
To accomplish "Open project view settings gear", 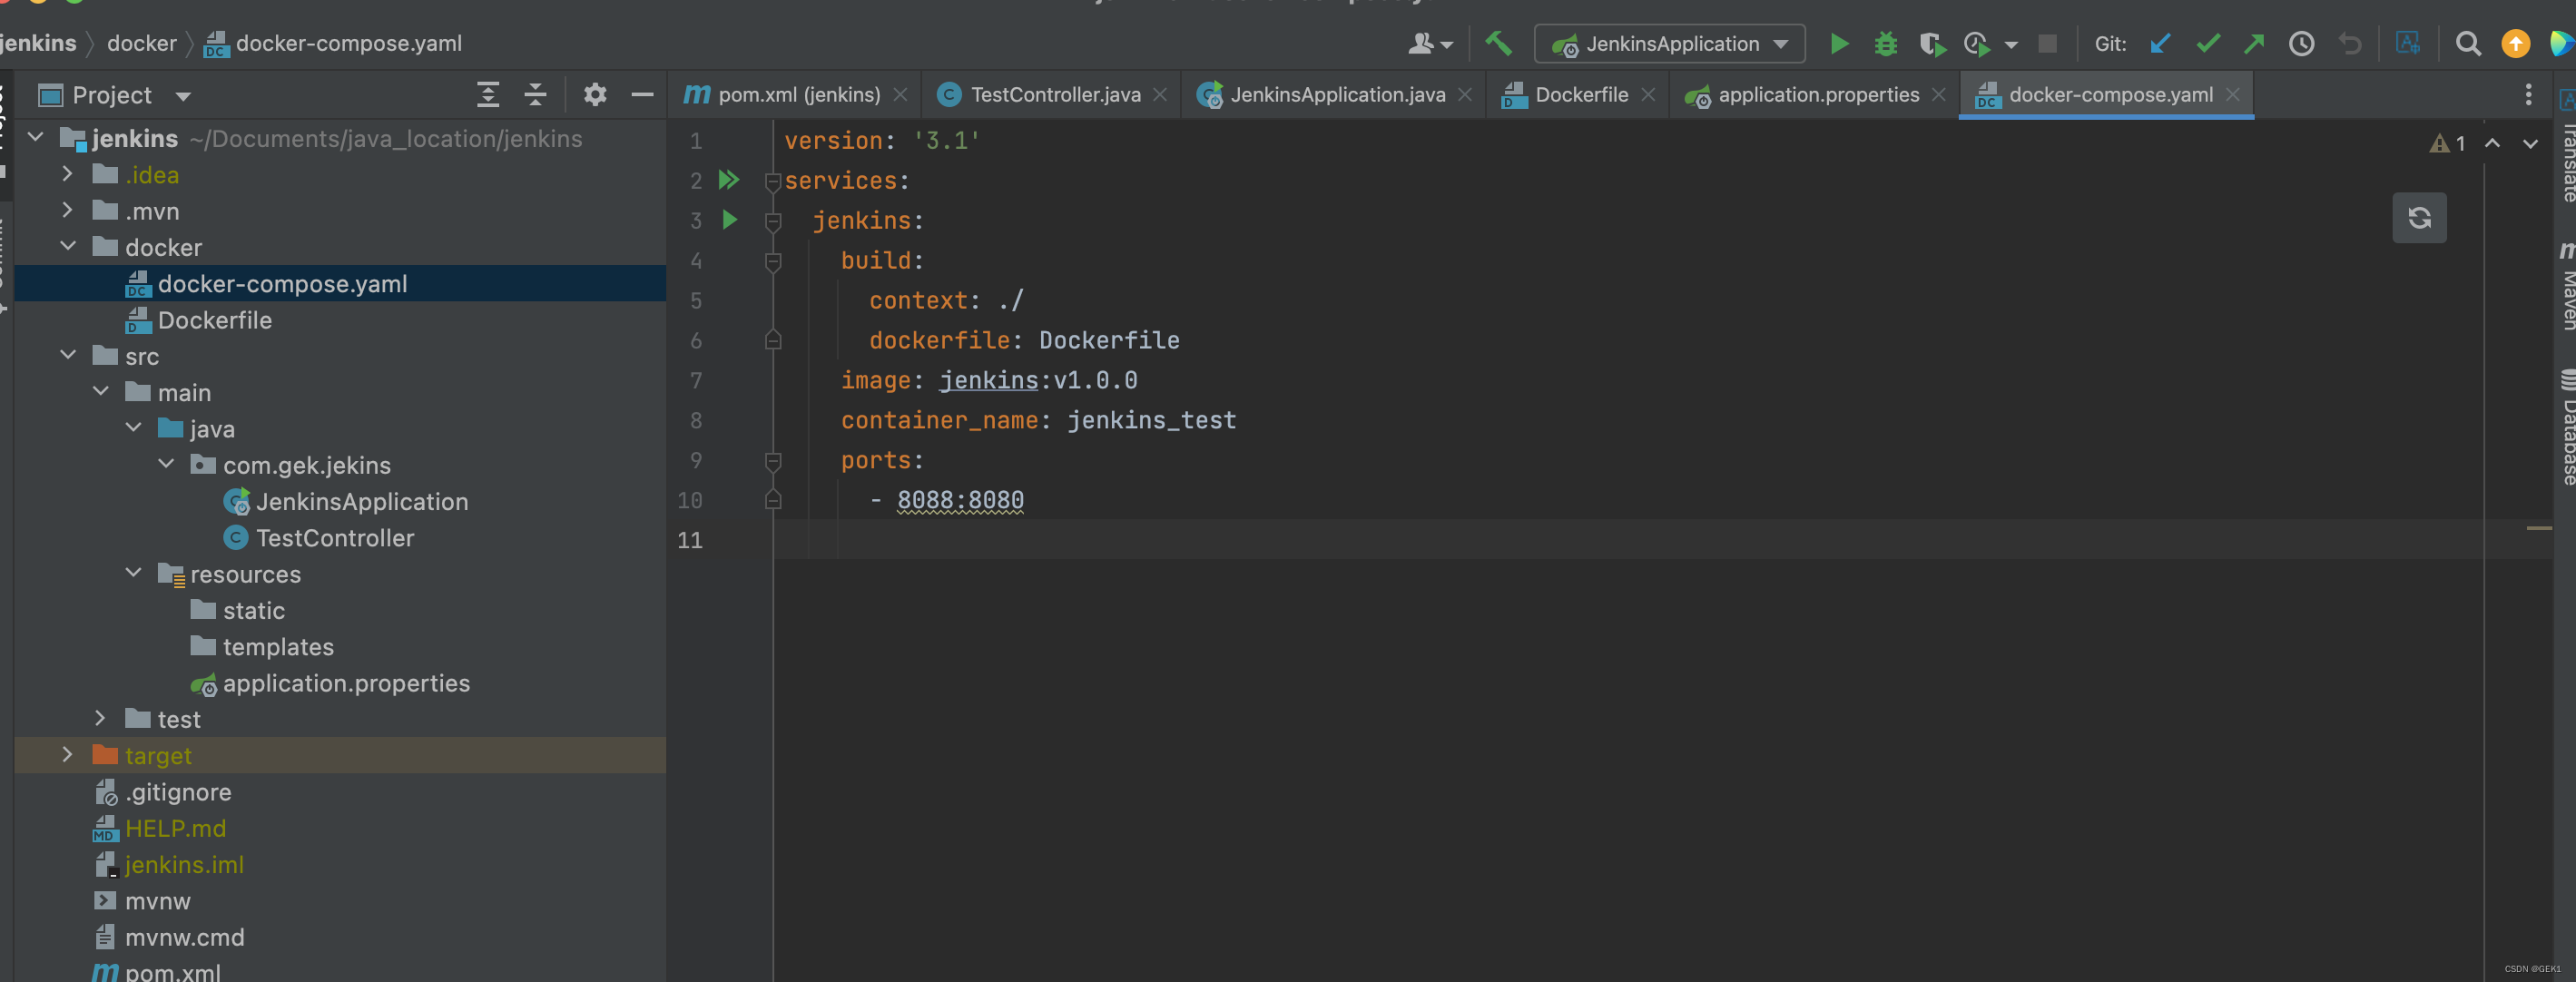I will coord(595,95).
